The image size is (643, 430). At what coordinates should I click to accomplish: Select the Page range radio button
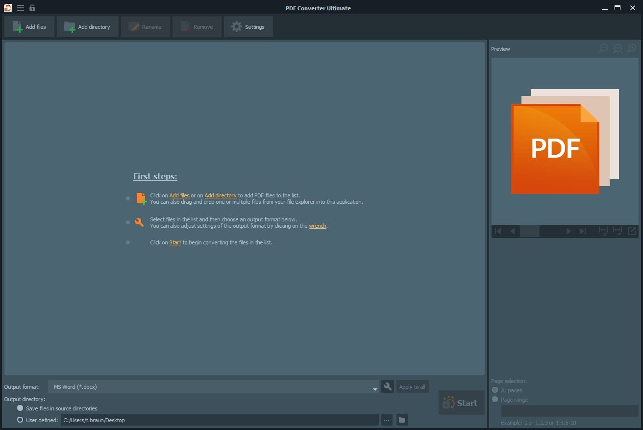click(495, 399)
